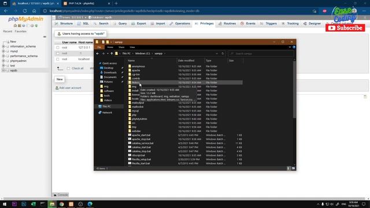This screenshot has width=370, height=208.
Task: Select Documents in Quick access
Action: tap(110, 77)
